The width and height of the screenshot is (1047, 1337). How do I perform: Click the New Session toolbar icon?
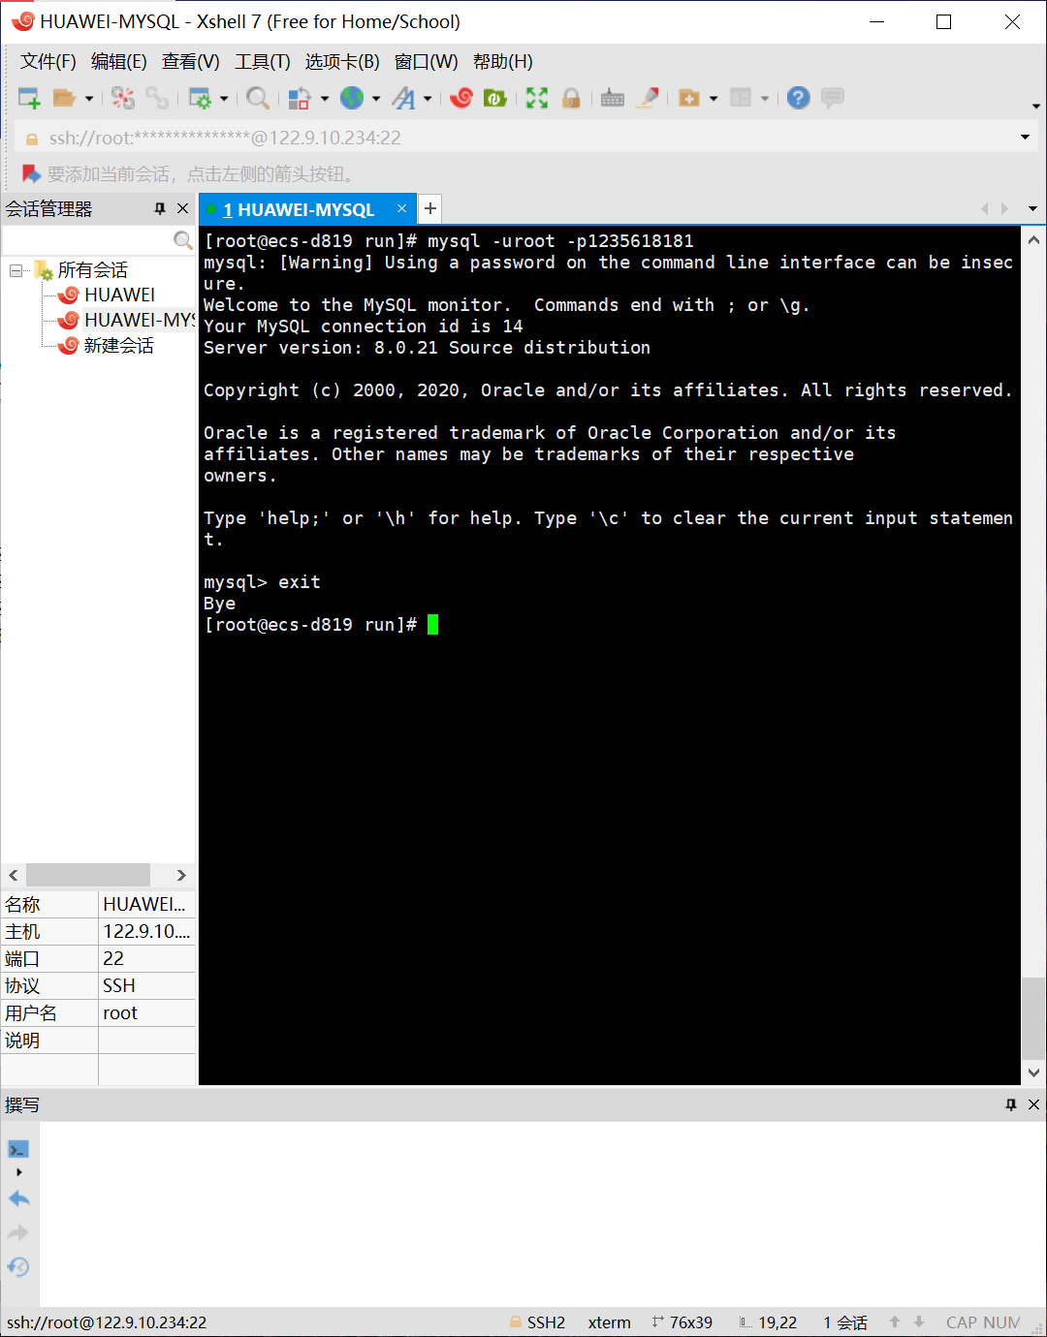click(x=29, y=98)
